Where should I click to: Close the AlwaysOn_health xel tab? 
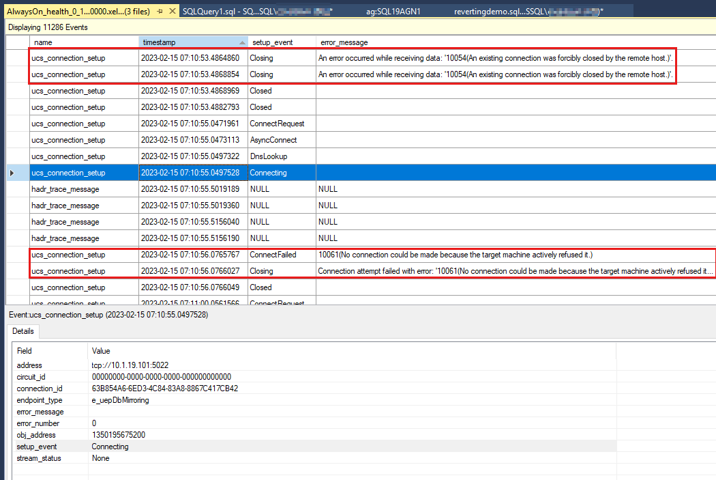click(x=173, y=12)
